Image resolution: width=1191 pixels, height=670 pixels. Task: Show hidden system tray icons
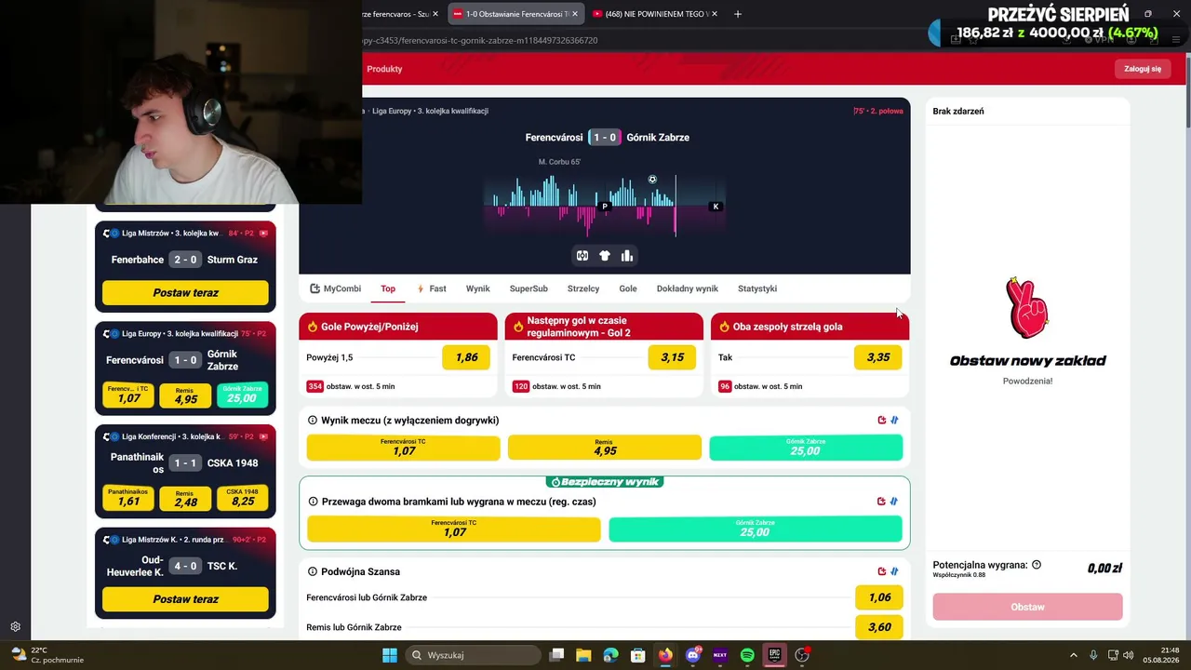(x=1073, y=655)
